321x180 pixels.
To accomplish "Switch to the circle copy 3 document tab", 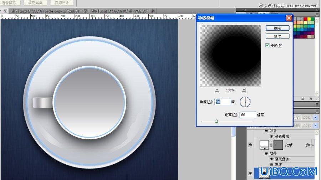I will (46, 11).
